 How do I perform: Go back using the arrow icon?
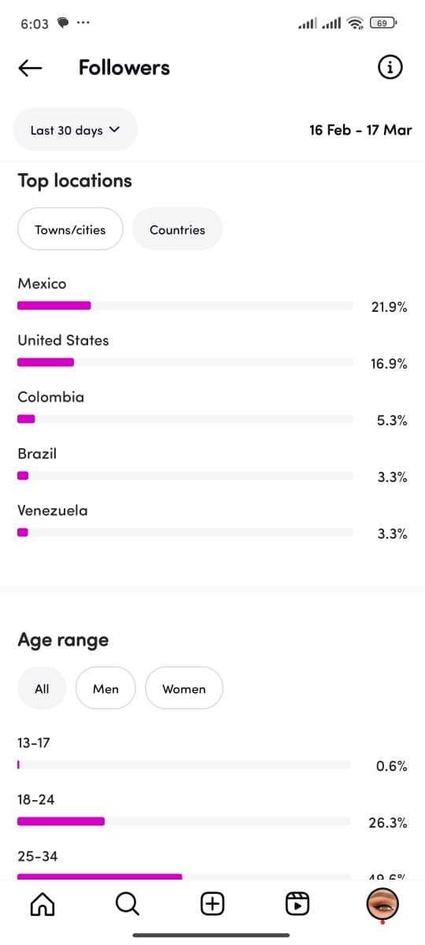click(x=30, y=68)
